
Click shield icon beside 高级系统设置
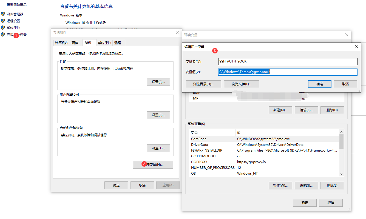[3, 35]
